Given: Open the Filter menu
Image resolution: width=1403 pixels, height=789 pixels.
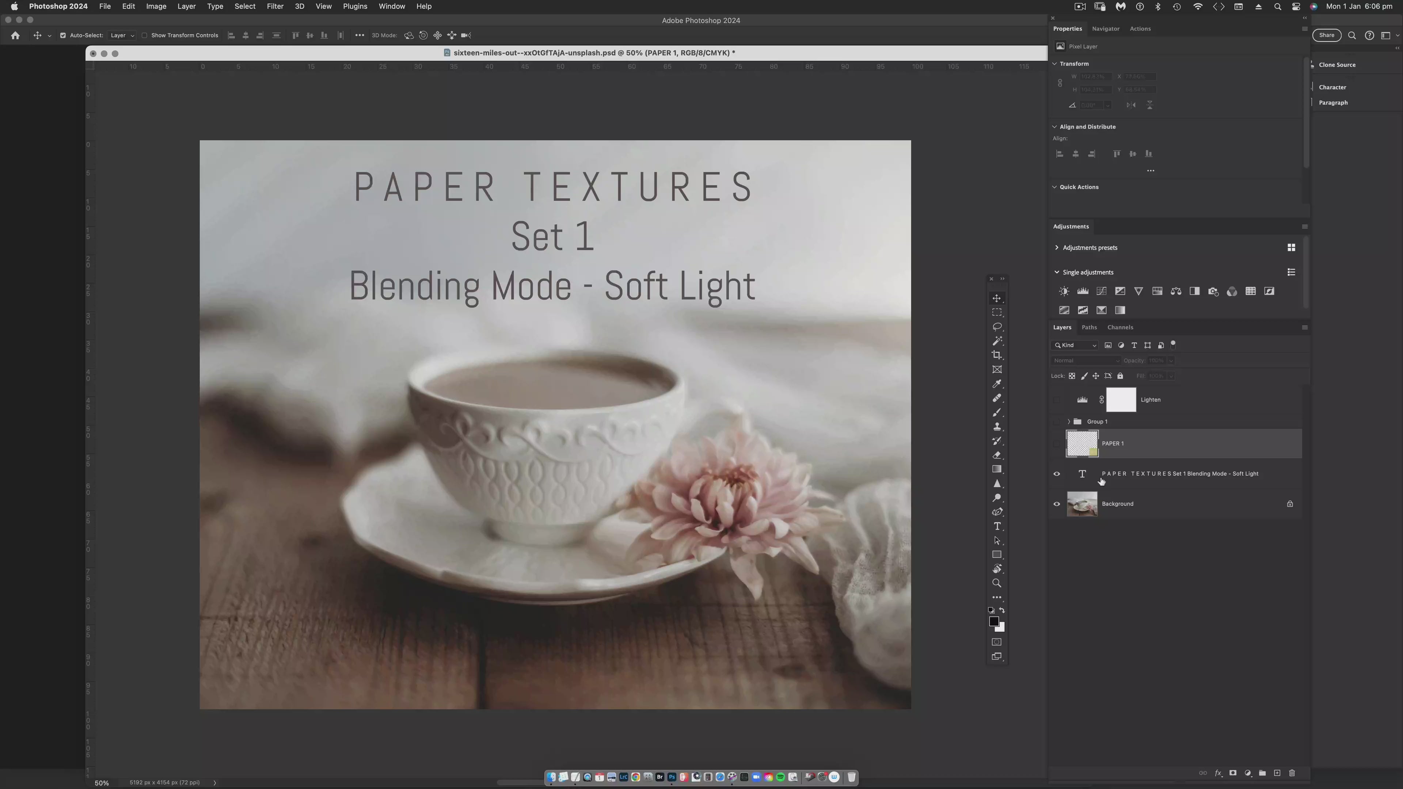Looking at the screenshot, I should 274,7.
